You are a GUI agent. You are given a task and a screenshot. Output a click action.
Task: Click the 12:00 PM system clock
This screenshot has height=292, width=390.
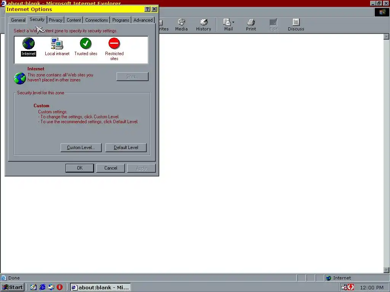372,287
